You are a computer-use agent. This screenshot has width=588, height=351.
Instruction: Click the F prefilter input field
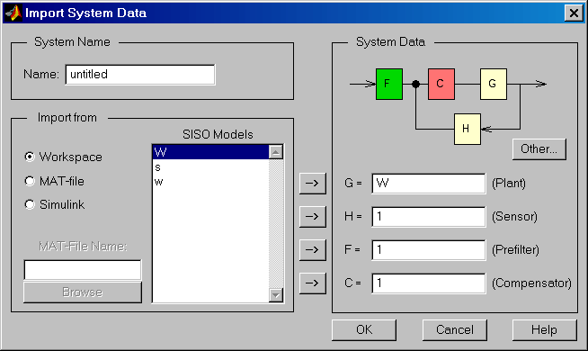point(429,250)
